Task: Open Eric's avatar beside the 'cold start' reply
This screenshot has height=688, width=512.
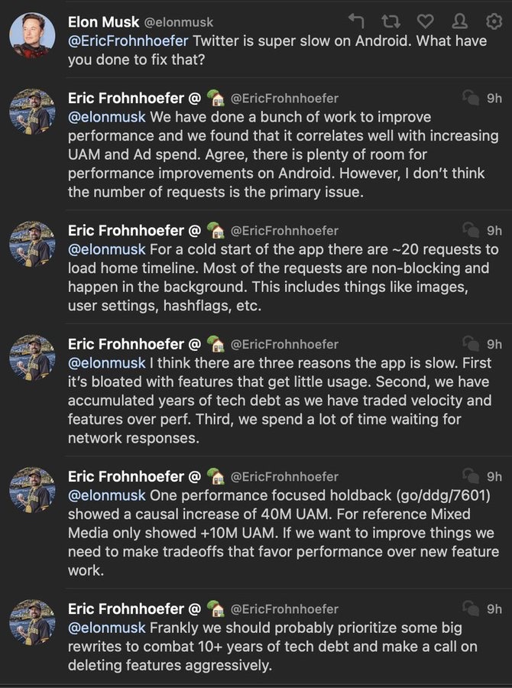Action: (32, 244)
